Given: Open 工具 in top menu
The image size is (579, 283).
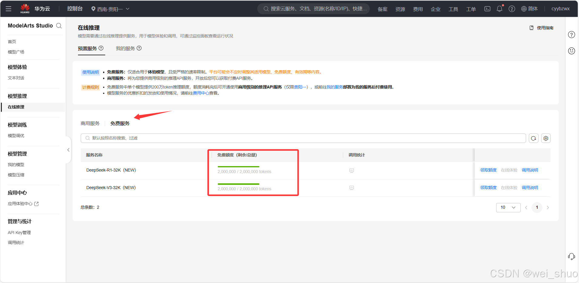Looking at the screenshot, I should coord(453,9).
